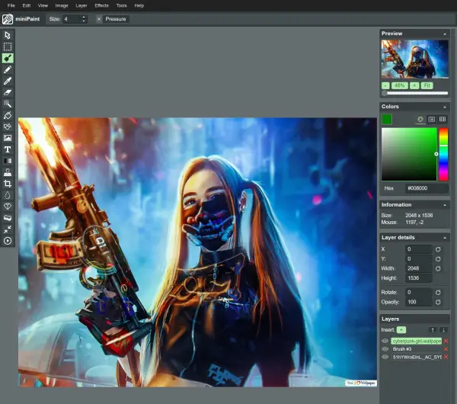Toggle visibility of Brush #3 layer
Screen dimensions: 457x404
click(x=385, y=349)
